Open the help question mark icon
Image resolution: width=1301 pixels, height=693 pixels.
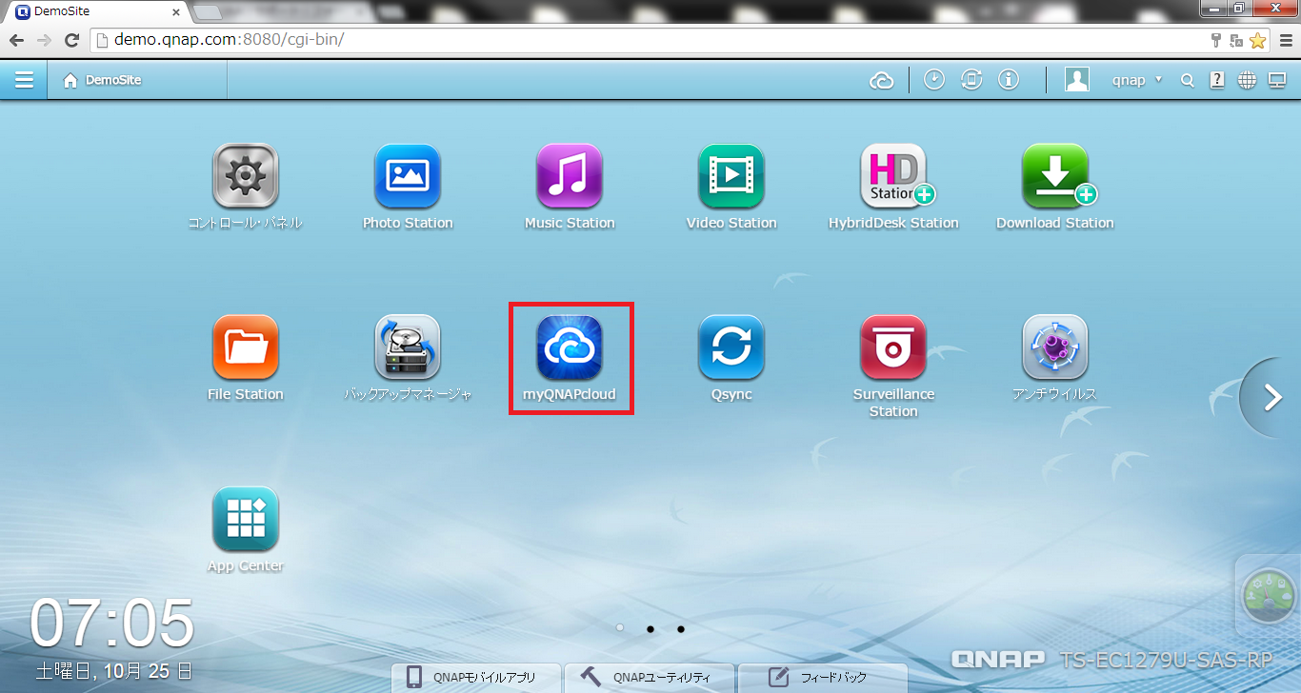click(x=1217, y=81)
